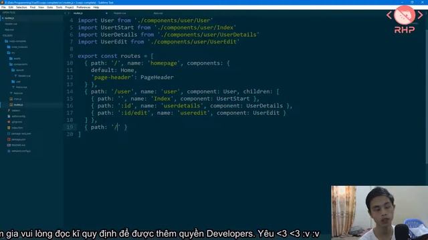This screenshot has height=240, width=428.
Task: Click './components/user/User' import path text
Action: (174, 21)
